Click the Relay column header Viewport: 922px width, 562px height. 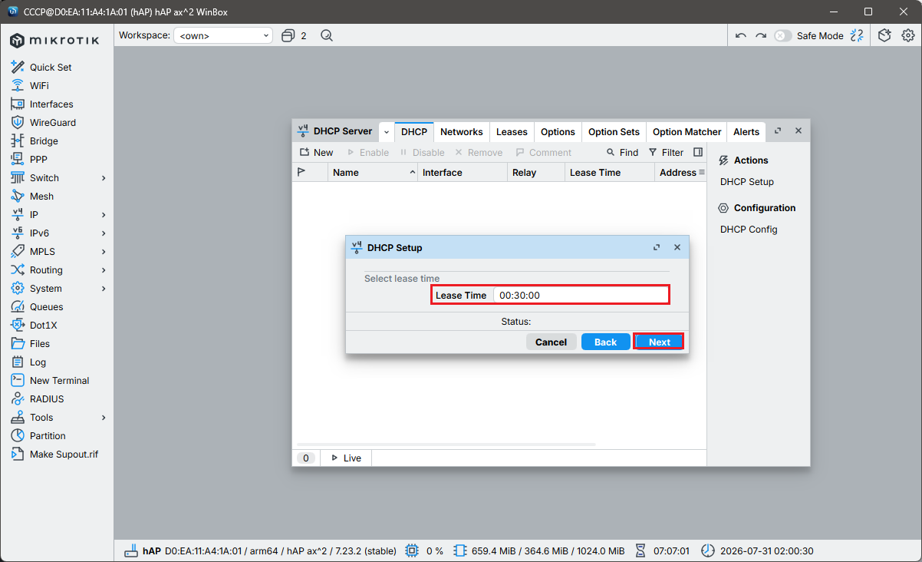pyautogui.click(x=536, y=173)
